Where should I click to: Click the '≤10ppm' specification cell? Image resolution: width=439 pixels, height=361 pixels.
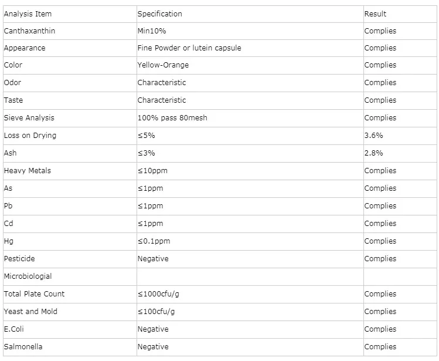pyautogui.click(x=152, y=171)
